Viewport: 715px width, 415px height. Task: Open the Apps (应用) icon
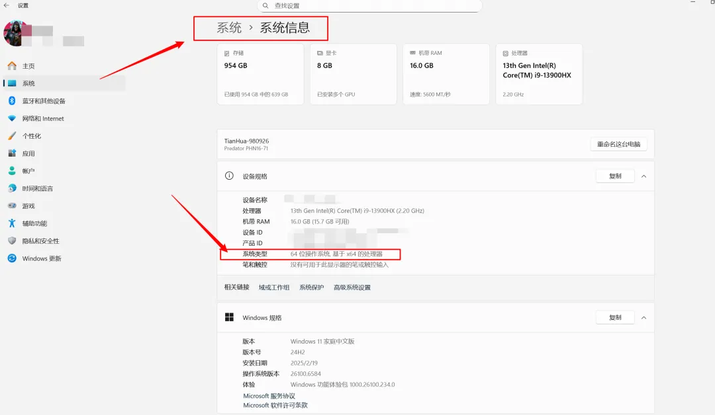12,153
